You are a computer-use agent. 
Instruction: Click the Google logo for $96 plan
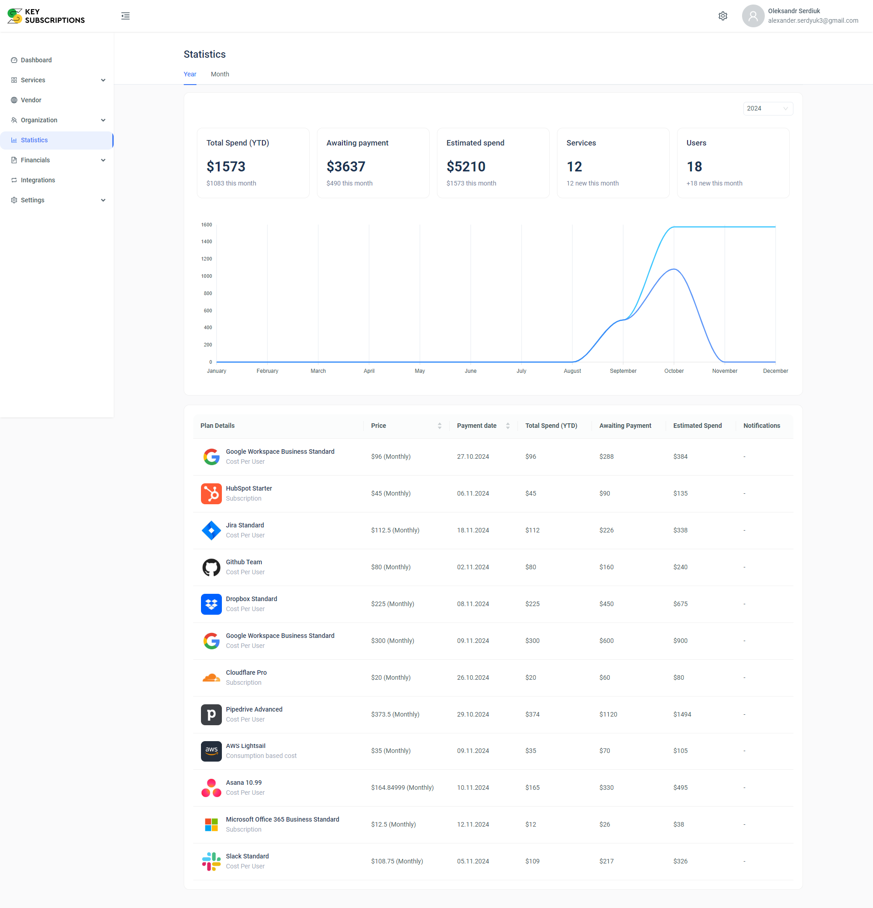(211, 457)
